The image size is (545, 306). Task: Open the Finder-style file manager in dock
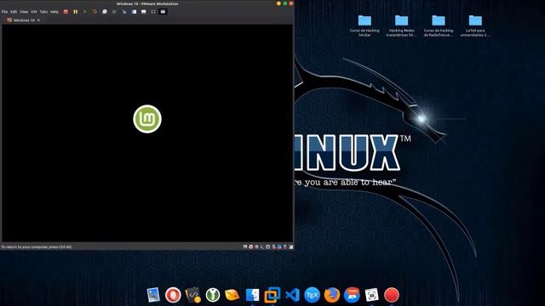[x=252, y=295]
